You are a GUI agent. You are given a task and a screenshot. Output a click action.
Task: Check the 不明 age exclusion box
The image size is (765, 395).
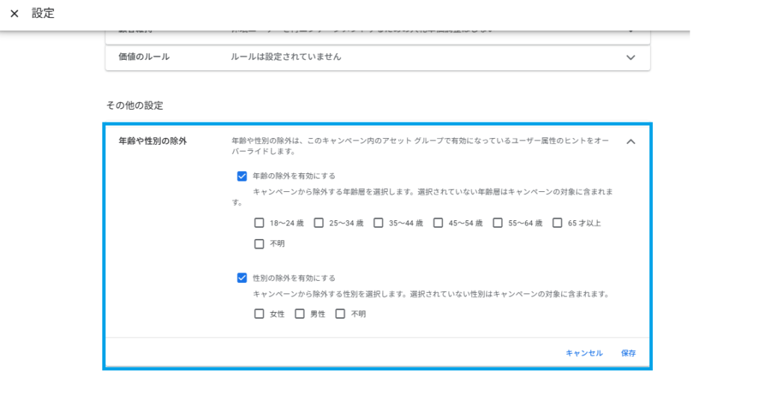[x=259, y=243]
